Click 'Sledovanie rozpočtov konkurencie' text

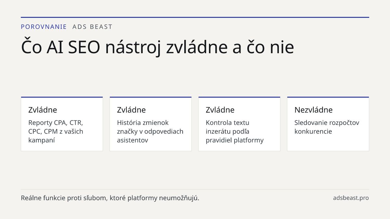(327, 127)
